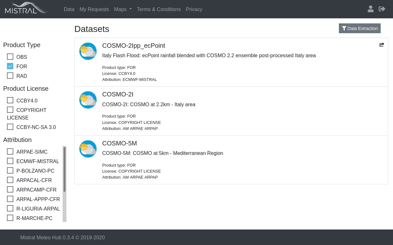The height and width of the screenshot is (245, 393).
Task: Check the ARPAE-SIMC attribution checkbox
Action: pos(10,151)
